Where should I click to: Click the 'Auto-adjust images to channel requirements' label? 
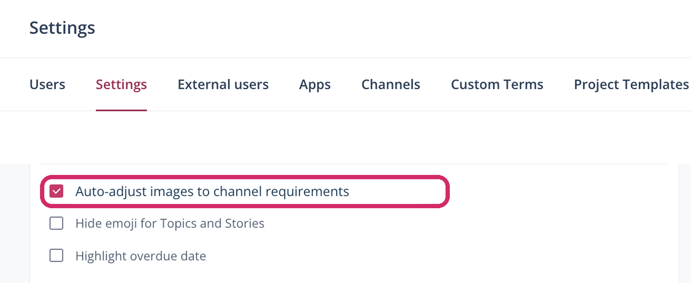(x=212, y=192)
